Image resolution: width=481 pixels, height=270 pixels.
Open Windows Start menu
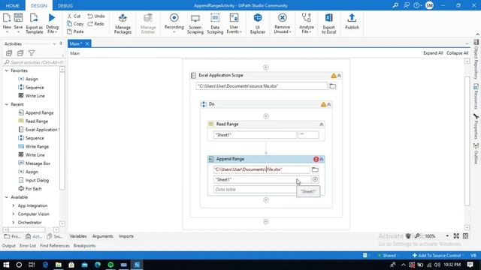(x=6, y=265)
